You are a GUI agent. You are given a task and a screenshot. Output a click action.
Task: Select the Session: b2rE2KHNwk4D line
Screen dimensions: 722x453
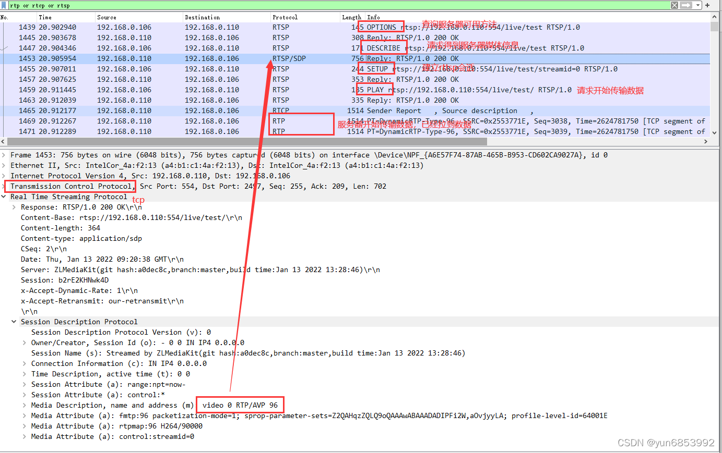coord(65,280)
